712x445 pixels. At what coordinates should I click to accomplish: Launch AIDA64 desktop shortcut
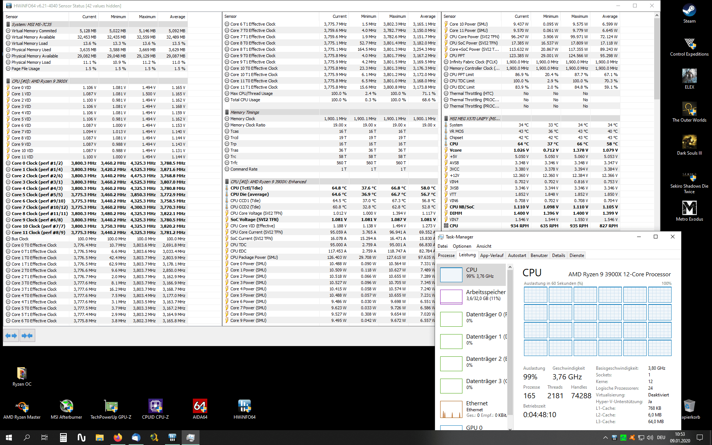pos(200,409)
